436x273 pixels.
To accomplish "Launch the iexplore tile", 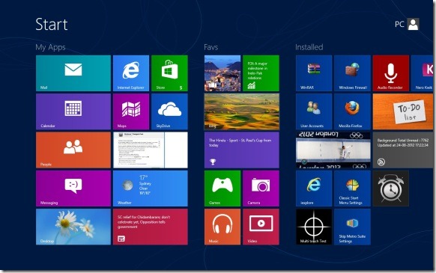I will [x=314, y=188].
